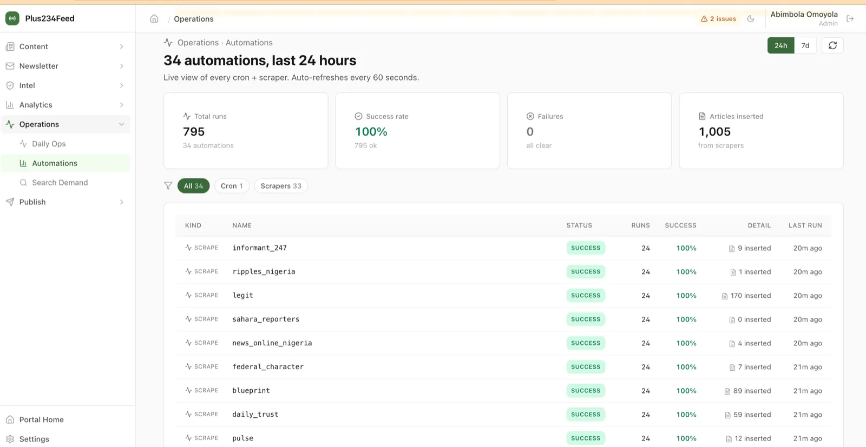
Task: Open Settings in the sidebar
Action: pyautogui.click(x=34, y=439)
